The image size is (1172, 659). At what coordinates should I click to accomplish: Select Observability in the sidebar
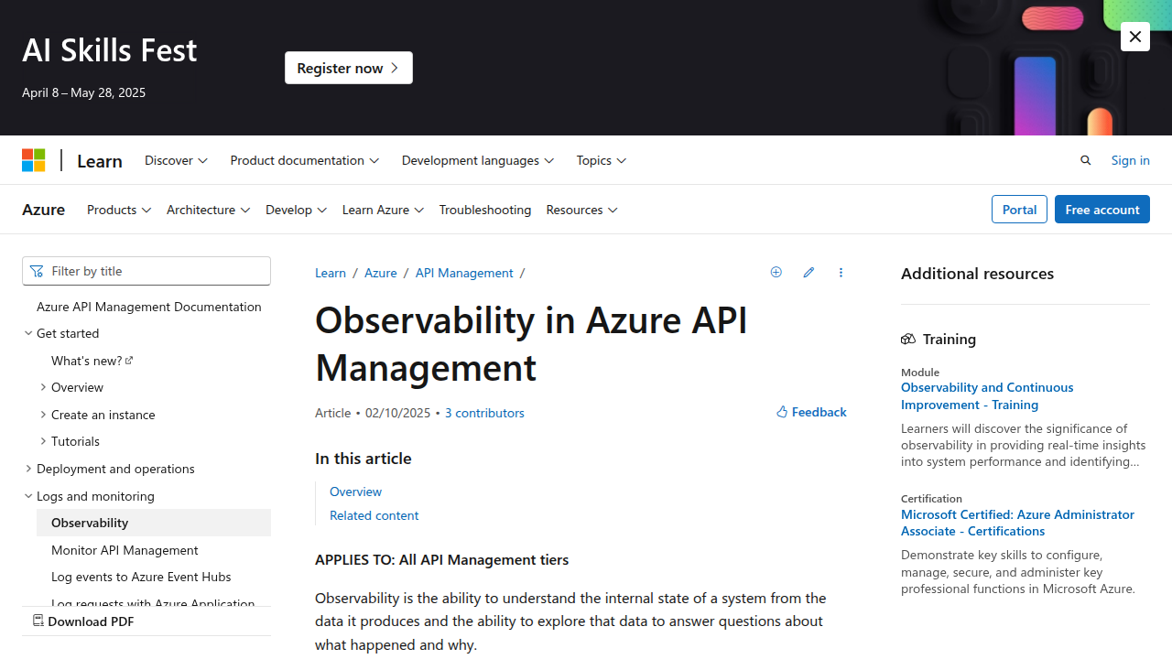pos(154,523)
